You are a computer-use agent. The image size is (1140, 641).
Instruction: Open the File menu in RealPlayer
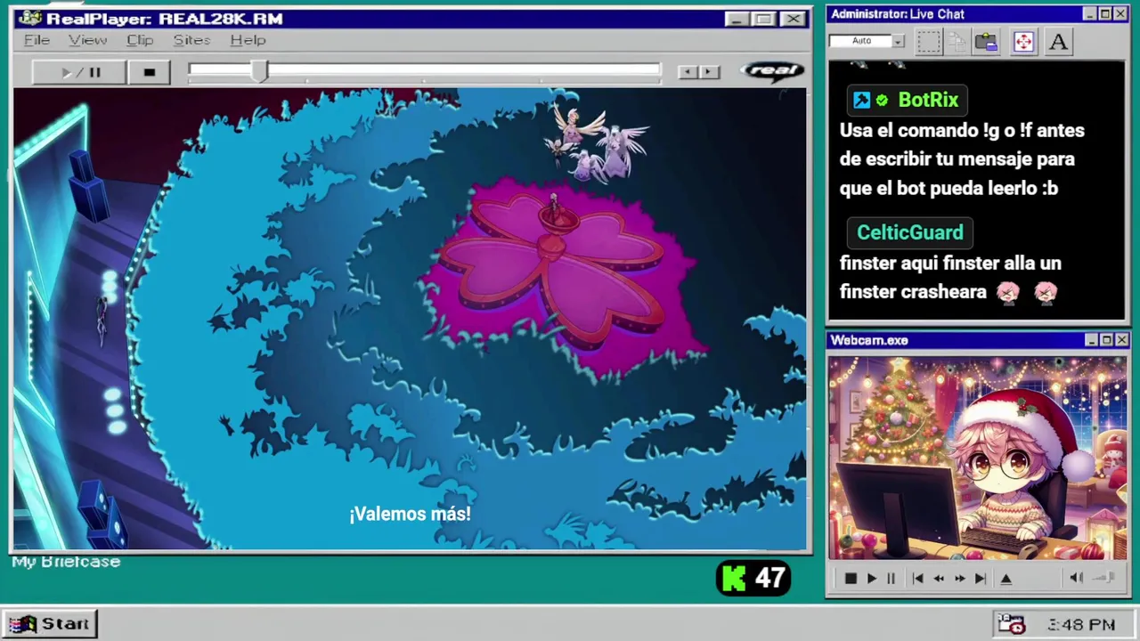point(37,40)
